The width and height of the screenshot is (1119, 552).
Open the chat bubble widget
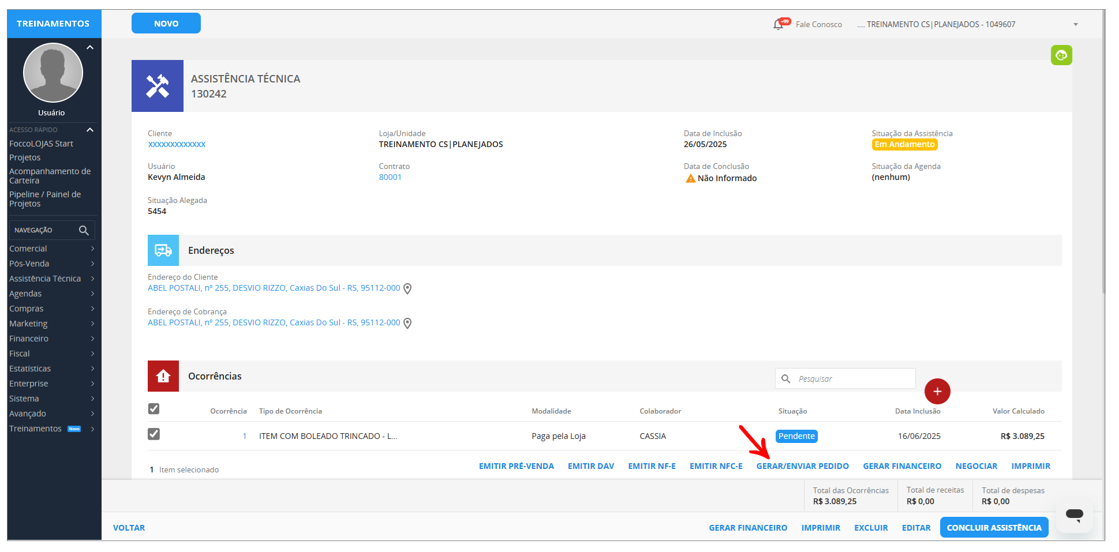[1074, 514]
